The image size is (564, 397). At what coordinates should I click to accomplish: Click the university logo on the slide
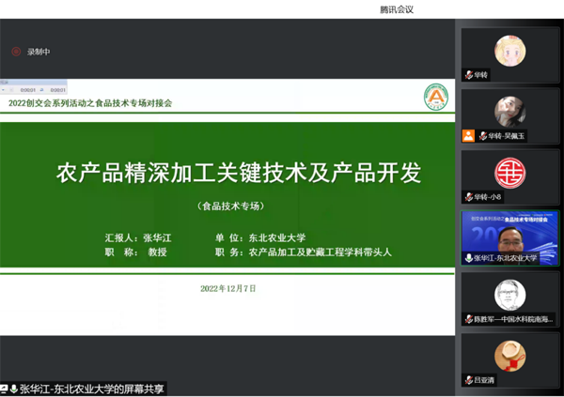click(436, 97)
